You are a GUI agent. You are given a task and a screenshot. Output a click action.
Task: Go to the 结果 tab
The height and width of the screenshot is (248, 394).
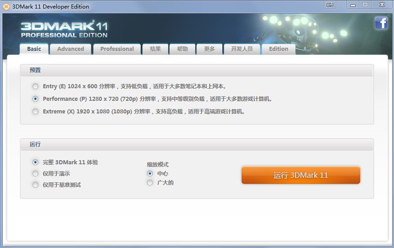(x=155, y=49)
